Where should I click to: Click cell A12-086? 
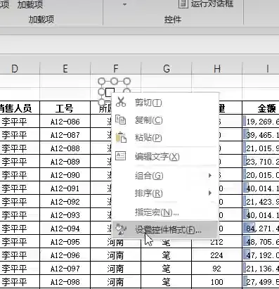(x=65, y=122)
